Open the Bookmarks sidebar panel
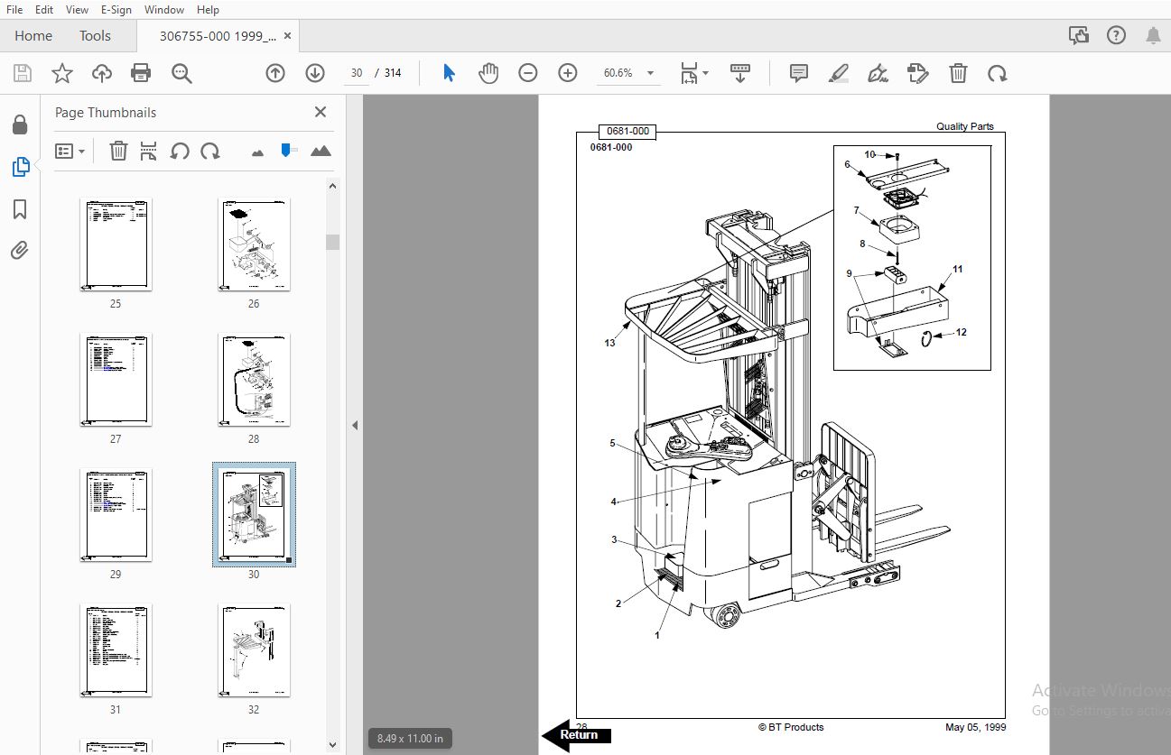Viewport: 1171px width, 755px height. pos(20,209)
